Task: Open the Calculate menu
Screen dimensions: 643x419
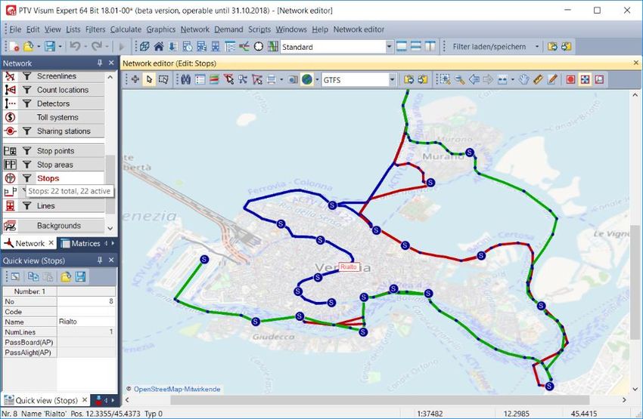Action: tap(126, 29)
